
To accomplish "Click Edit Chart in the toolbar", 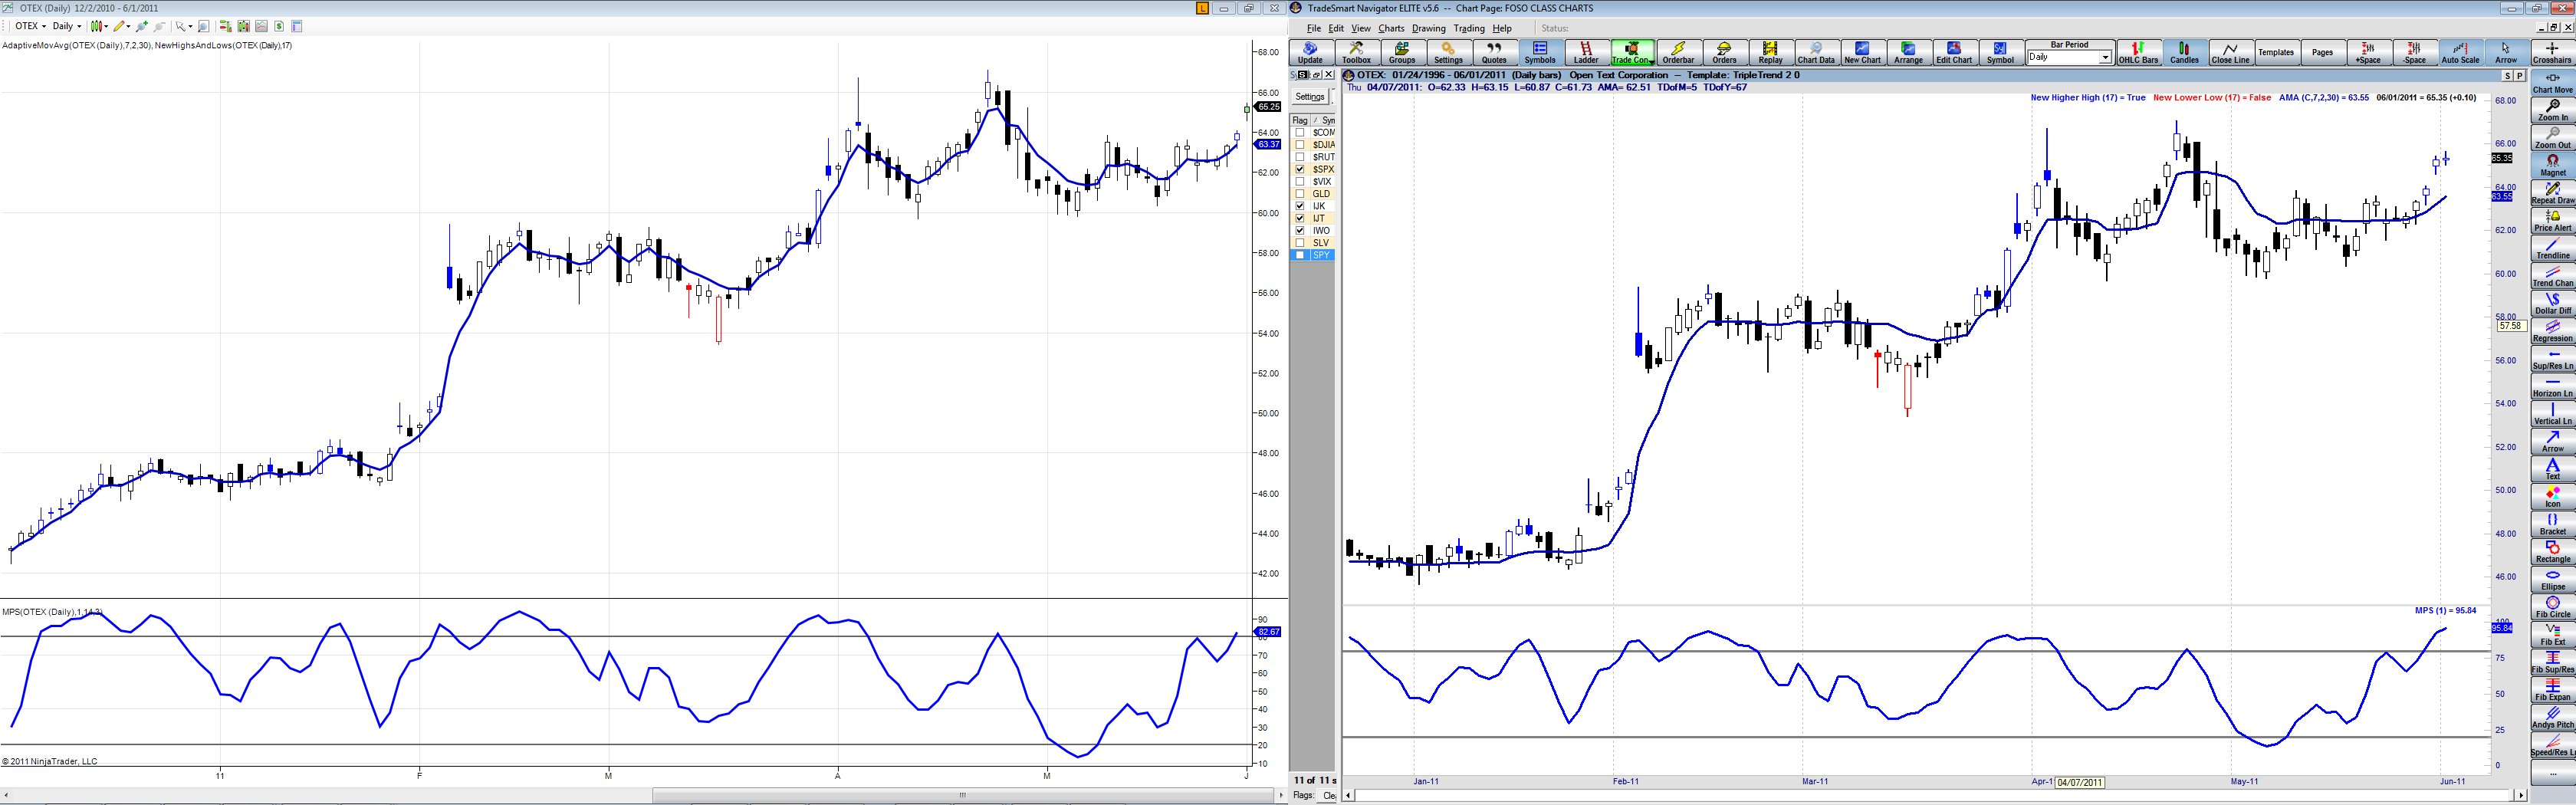I will (x=1954, y=53).
